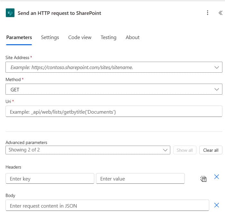The image size is (225, 217).
Task: Focus the Uri input field
Action: coord(114,111)
